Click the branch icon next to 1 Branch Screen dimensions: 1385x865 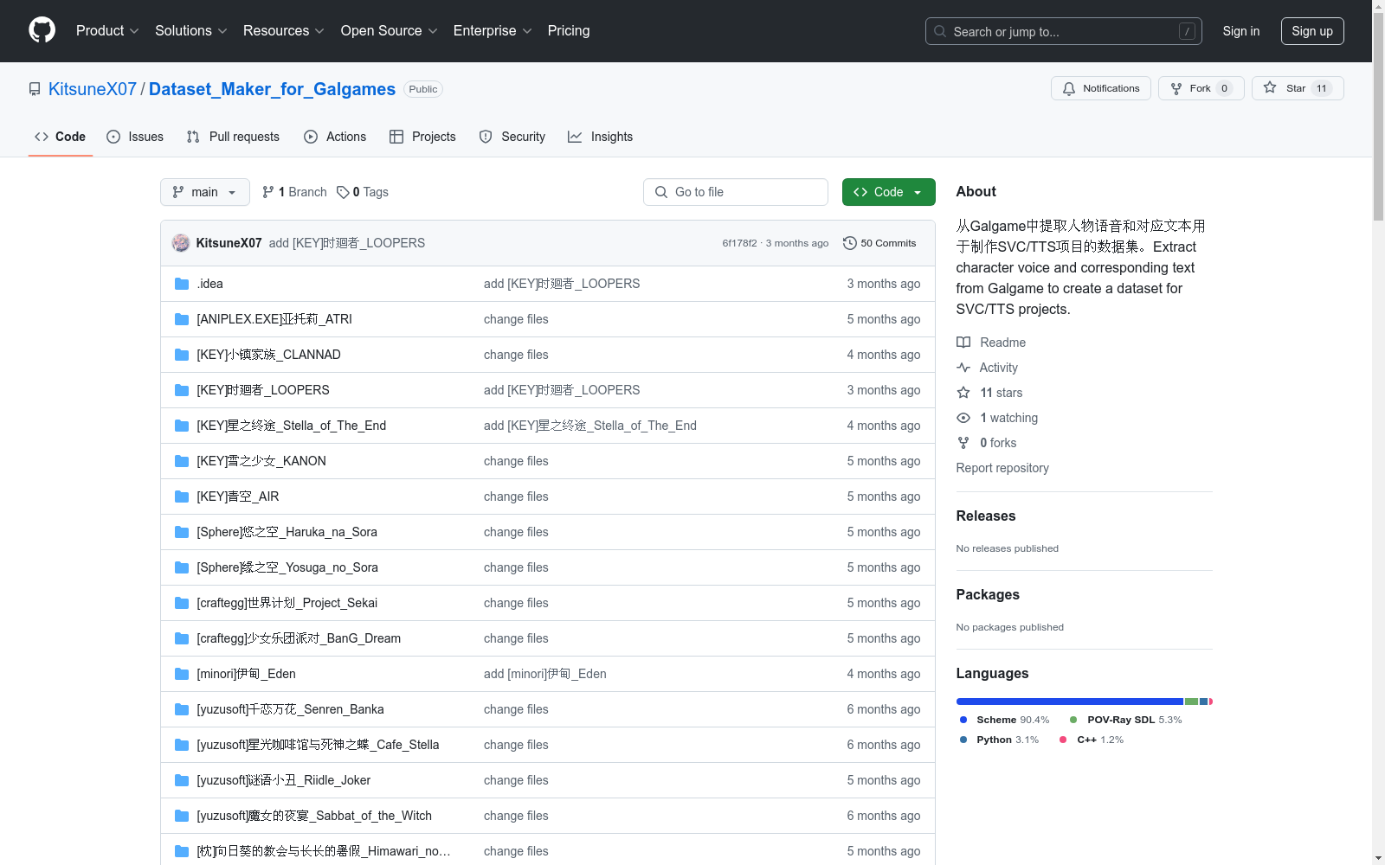[268, 192]
